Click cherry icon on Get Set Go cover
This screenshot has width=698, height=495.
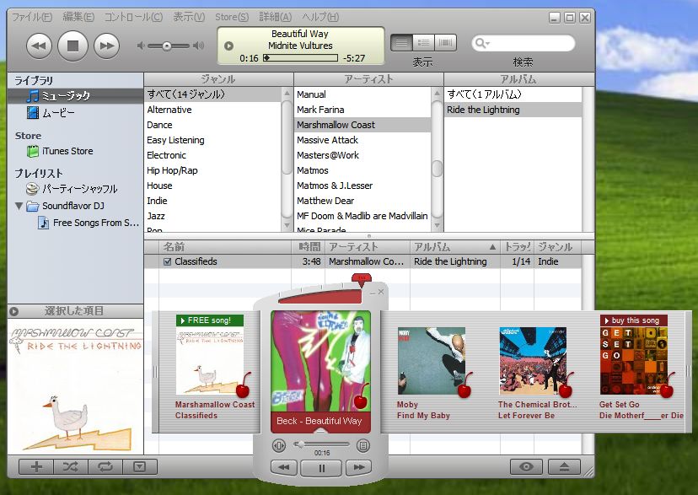pos(667,386)
